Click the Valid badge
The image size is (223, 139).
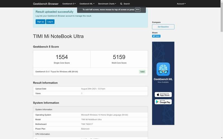[x=142, y=72]
